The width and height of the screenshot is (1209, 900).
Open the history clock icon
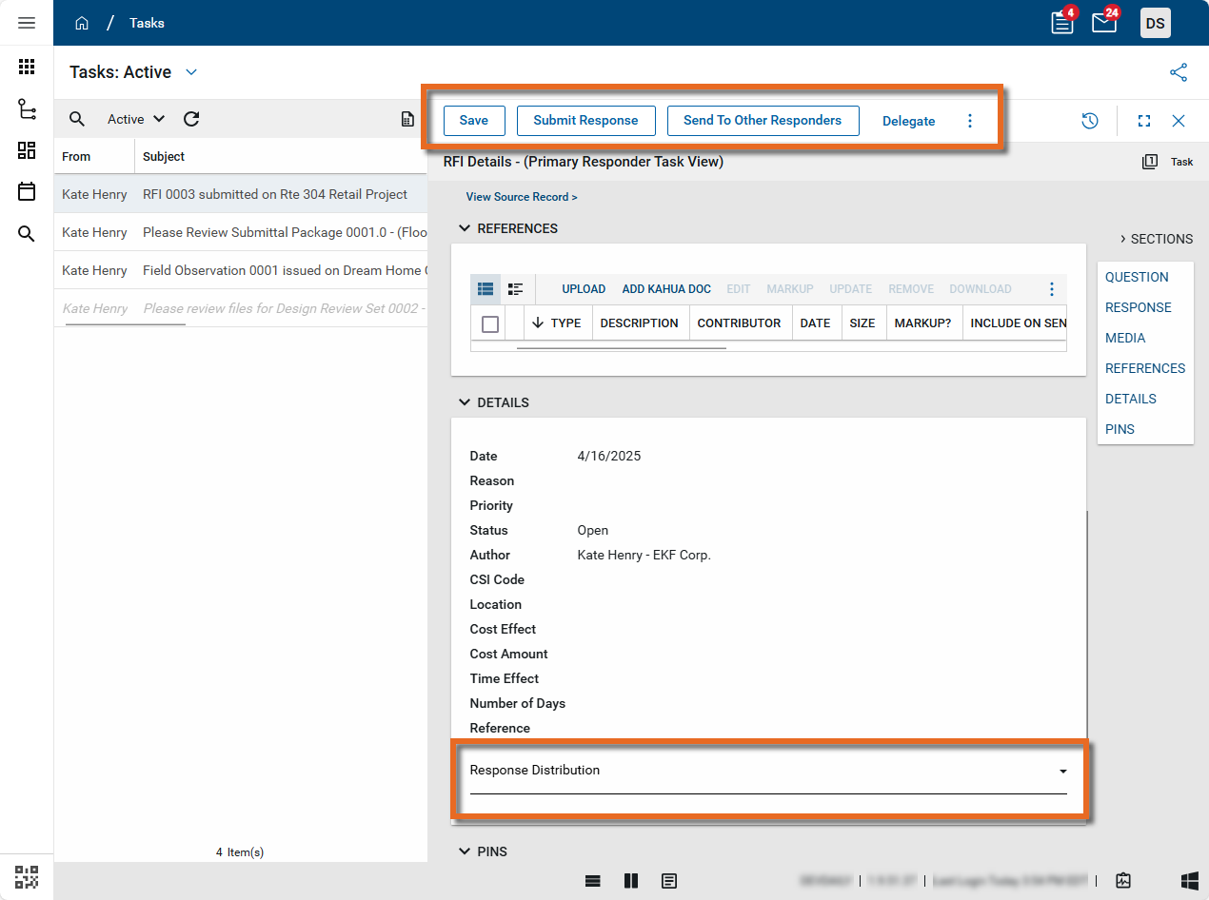[x=1090, y=121]
